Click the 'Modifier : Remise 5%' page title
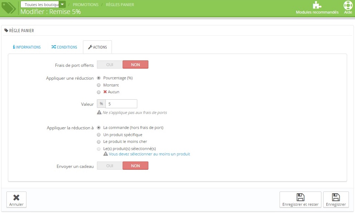 pos(50,11)
